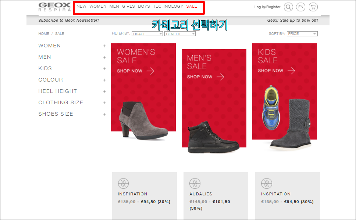Screen dimensions: 356x220
Task: Click SALE in the breadcrumb
Action: coord(60,34)
